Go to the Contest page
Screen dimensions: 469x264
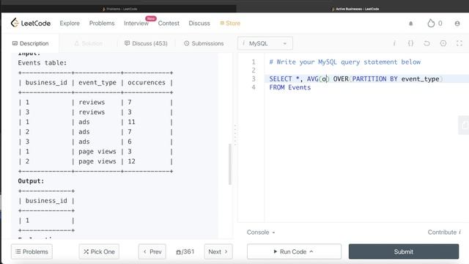click(169, 23)
